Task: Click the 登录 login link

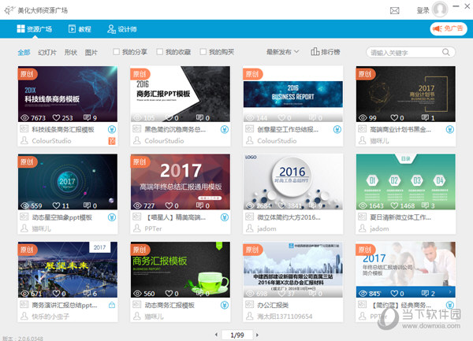Action: coord(423,10)
